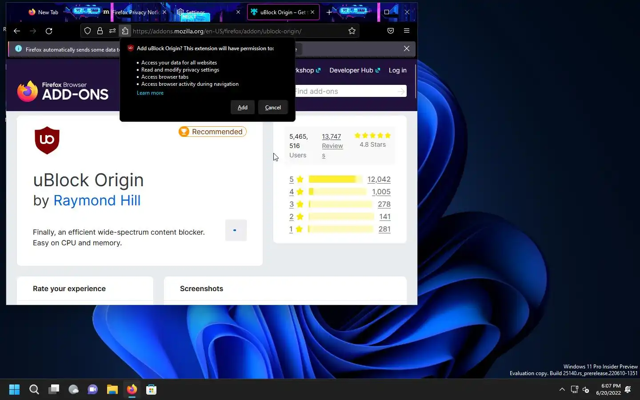Filter reviews by the 4-star row link
The height and width of the screenshot is (400, 640).
(292, 192)
